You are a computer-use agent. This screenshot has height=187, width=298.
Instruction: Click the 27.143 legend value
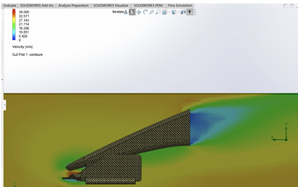[x=24, y=20]
